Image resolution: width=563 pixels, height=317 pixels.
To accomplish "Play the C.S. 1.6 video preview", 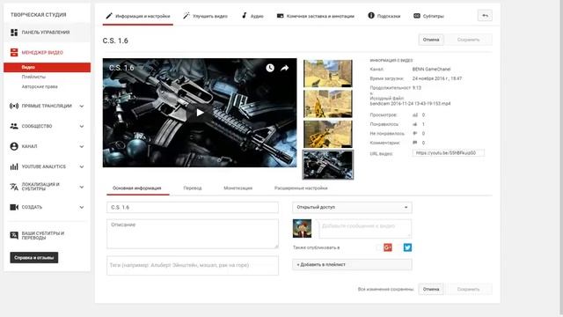I will click(x=200, y=113).
